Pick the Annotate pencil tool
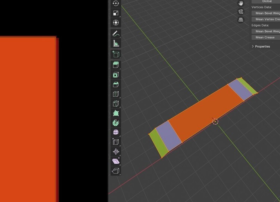Image resolution: width=280 pixels, height=202 pixels. pos(116,34)
